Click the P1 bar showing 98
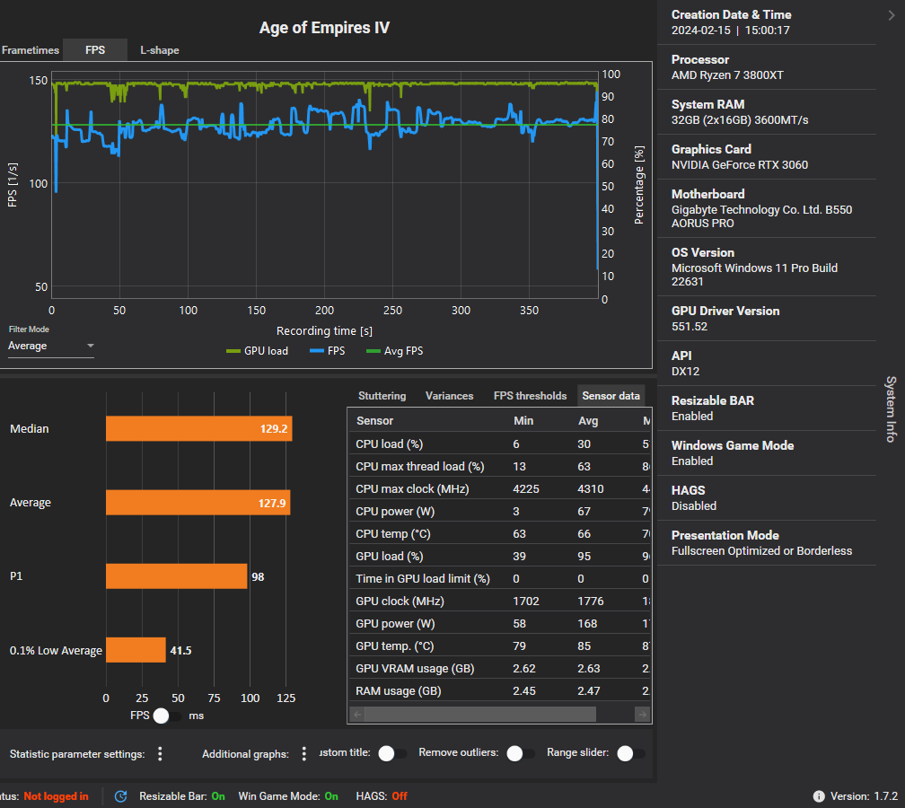The image size is (905, 808). point(177,576)
